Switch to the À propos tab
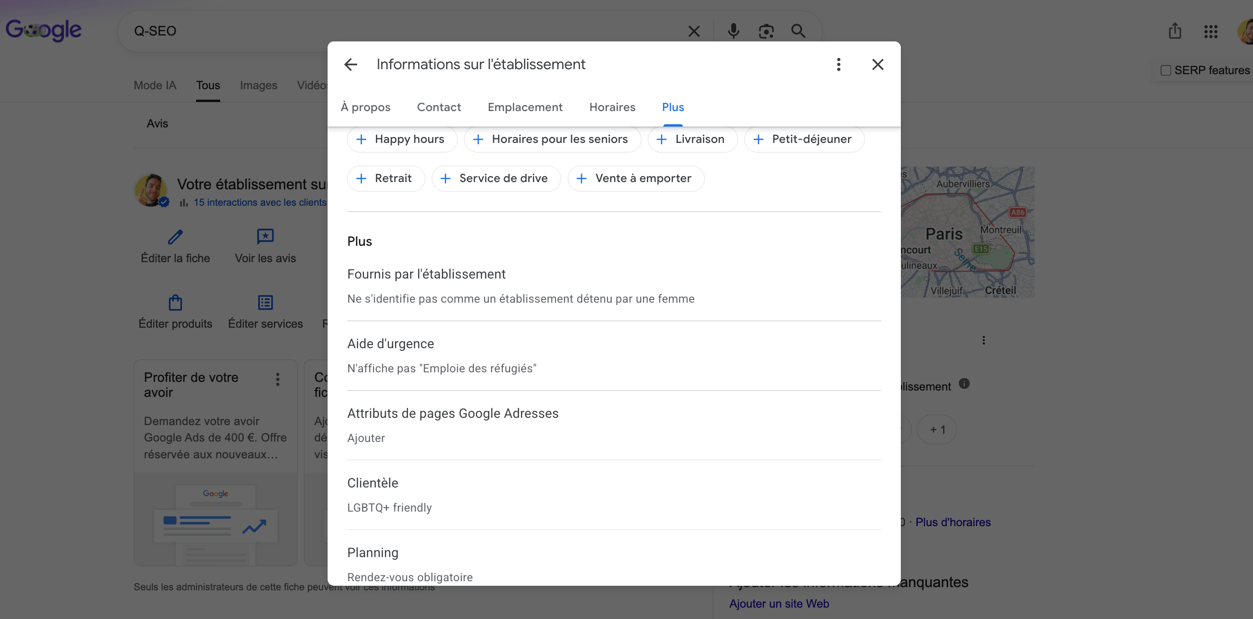Image resolution: width=1253 pixels, height=619 pixels. [x=365, y=107]
